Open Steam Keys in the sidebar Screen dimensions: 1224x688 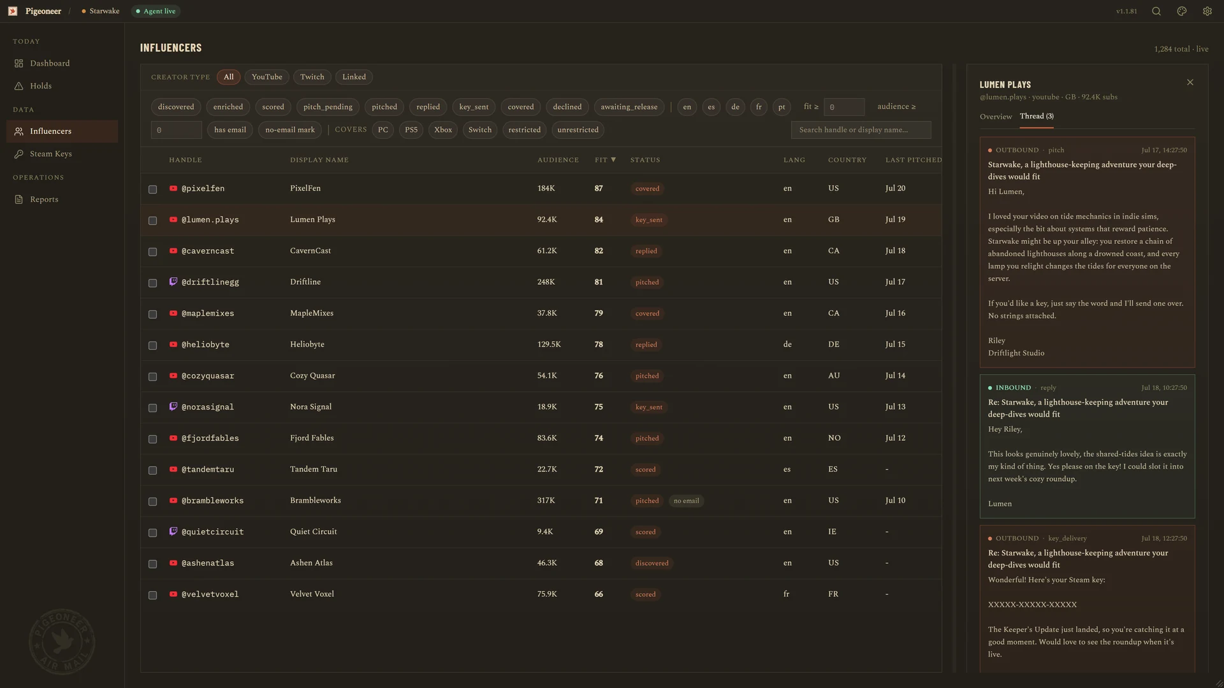point(62,154)
